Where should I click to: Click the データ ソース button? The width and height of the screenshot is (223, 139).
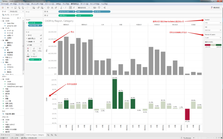coord(6,135)
